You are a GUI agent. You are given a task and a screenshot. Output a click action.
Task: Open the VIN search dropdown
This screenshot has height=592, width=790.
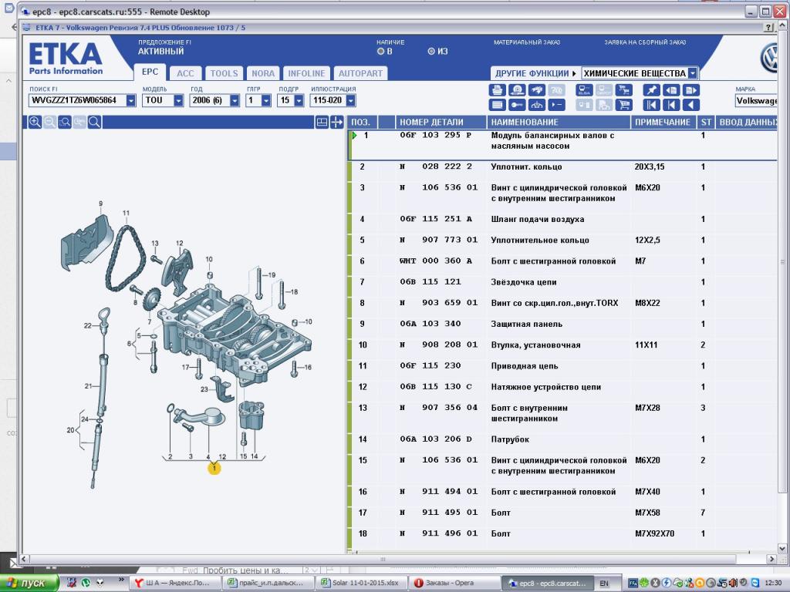131,101
